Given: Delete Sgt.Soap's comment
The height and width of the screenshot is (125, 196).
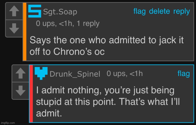Looking at the screenshot, I should [x=159, y=11].
